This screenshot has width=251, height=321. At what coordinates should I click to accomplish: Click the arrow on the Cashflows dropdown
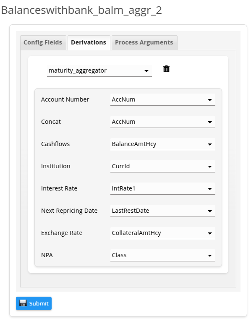click(x=209, y=144)
